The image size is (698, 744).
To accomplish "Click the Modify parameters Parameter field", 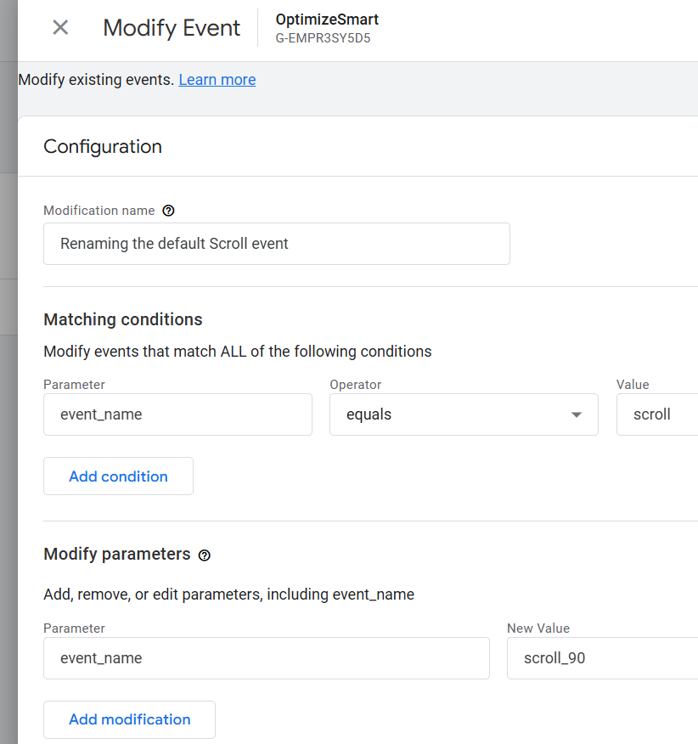I will 266,658.
